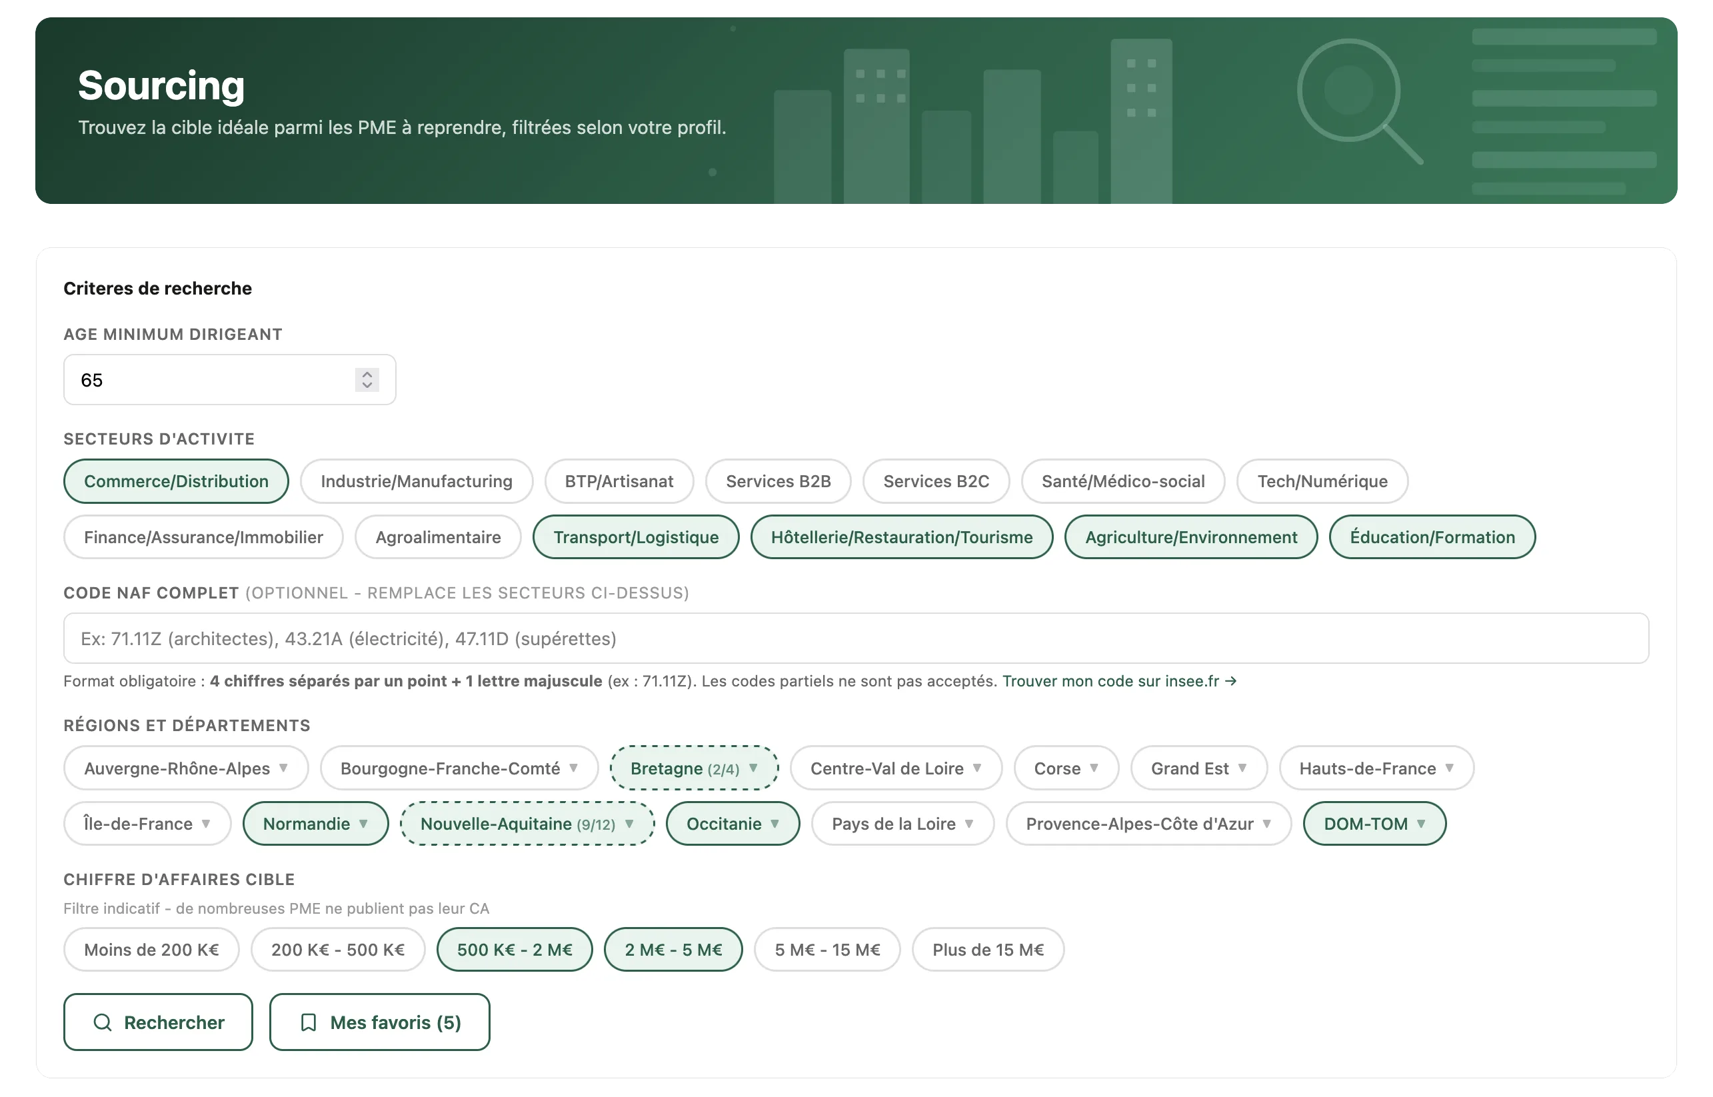Deselect 500 K€ - 2 M€ range
1713x1097 pixels.
pyautogui.click(x=515, y=950)
